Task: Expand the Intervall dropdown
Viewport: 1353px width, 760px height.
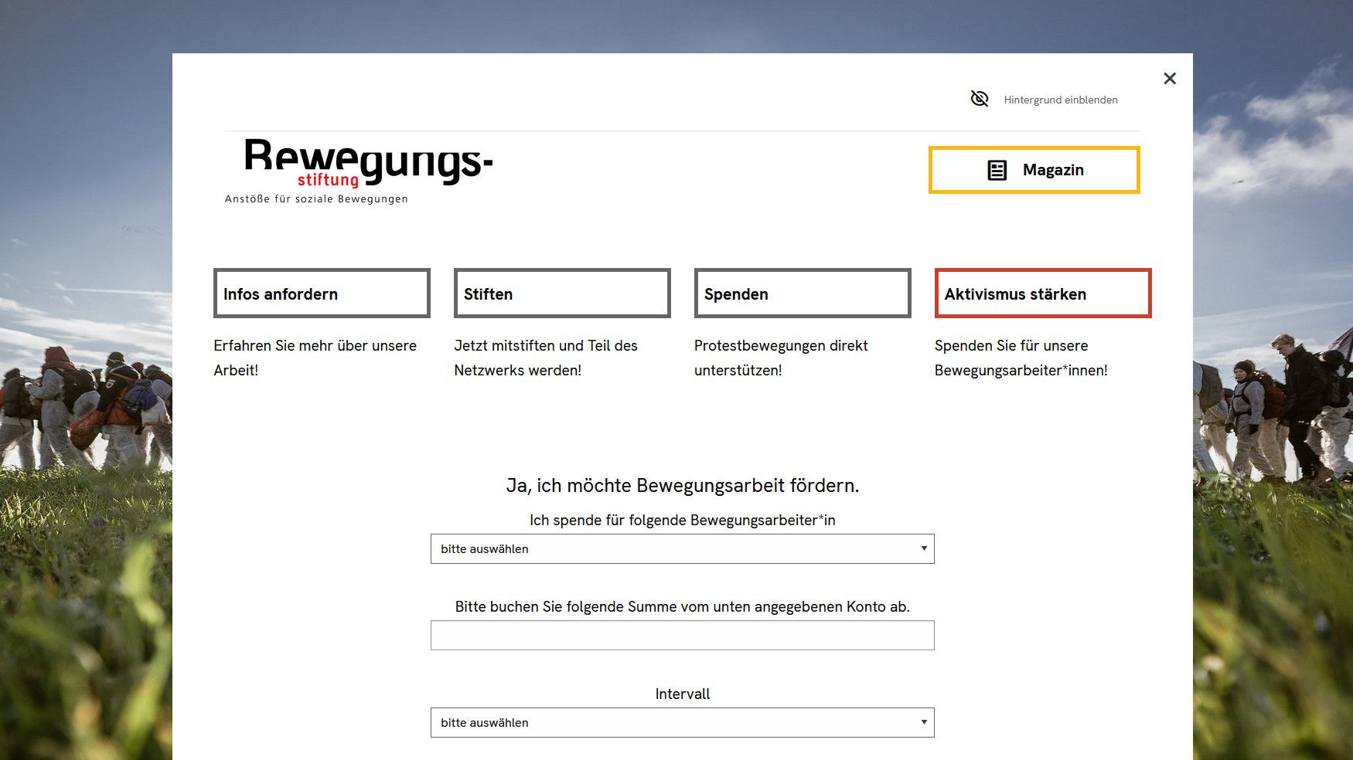Action: tap(673, 723)
